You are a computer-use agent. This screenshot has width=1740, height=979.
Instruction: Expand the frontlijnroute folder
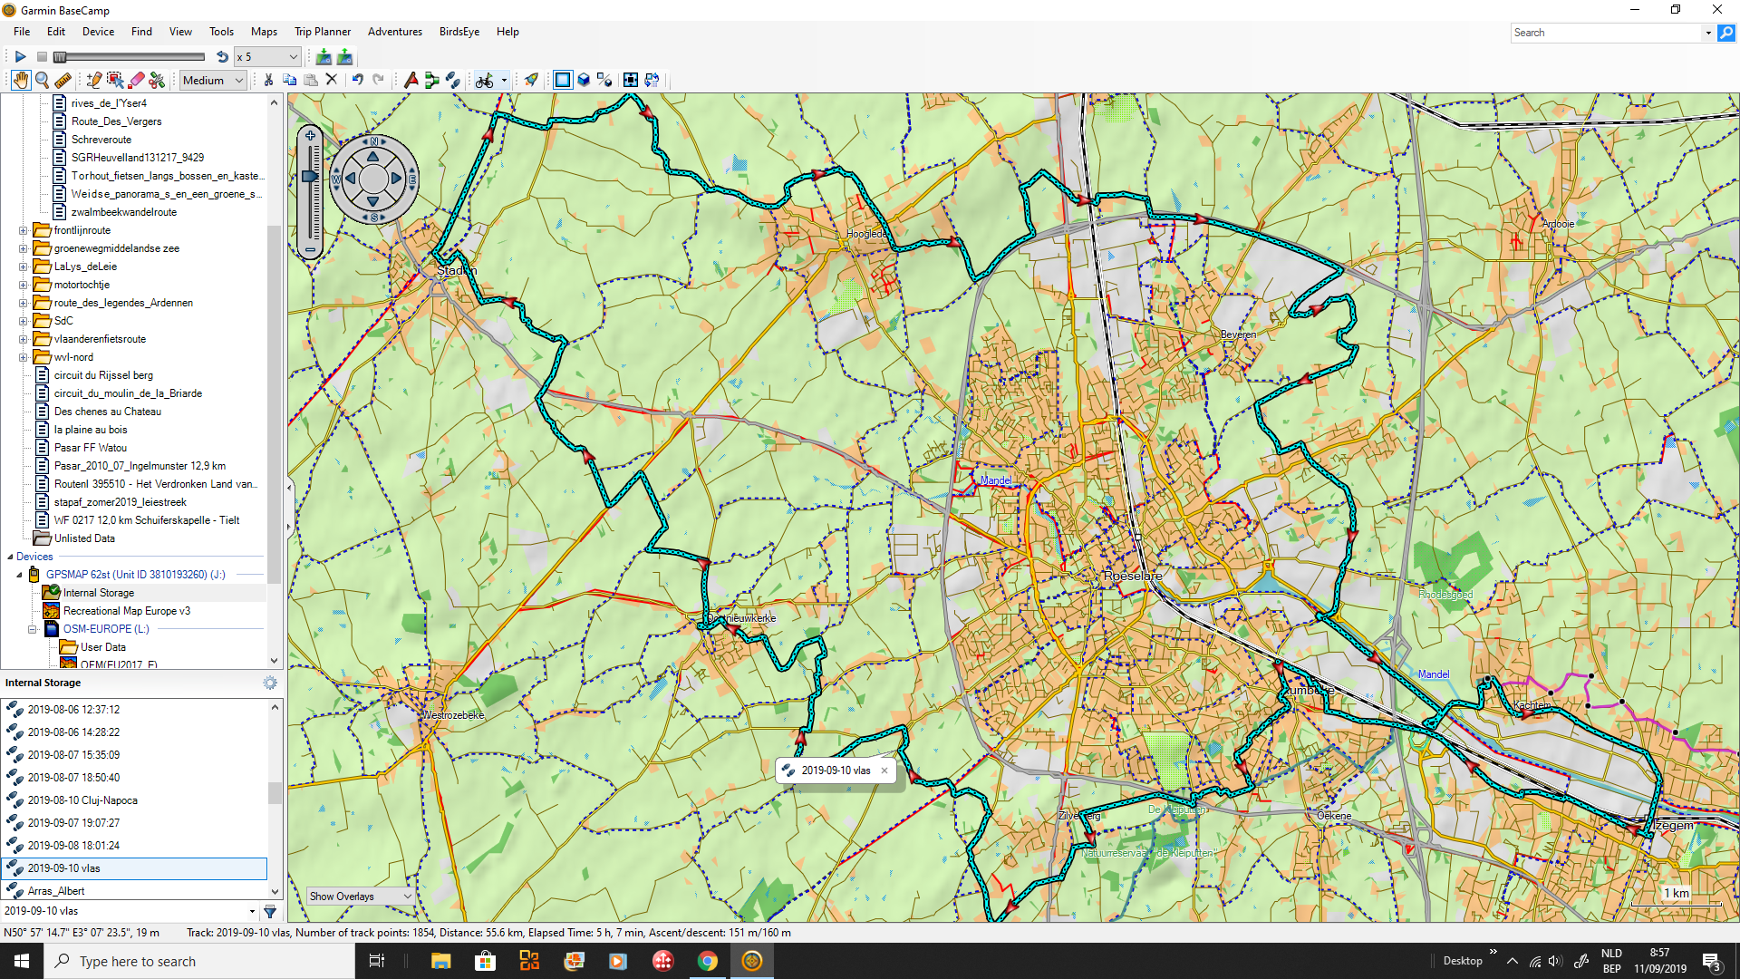[24, 230]
